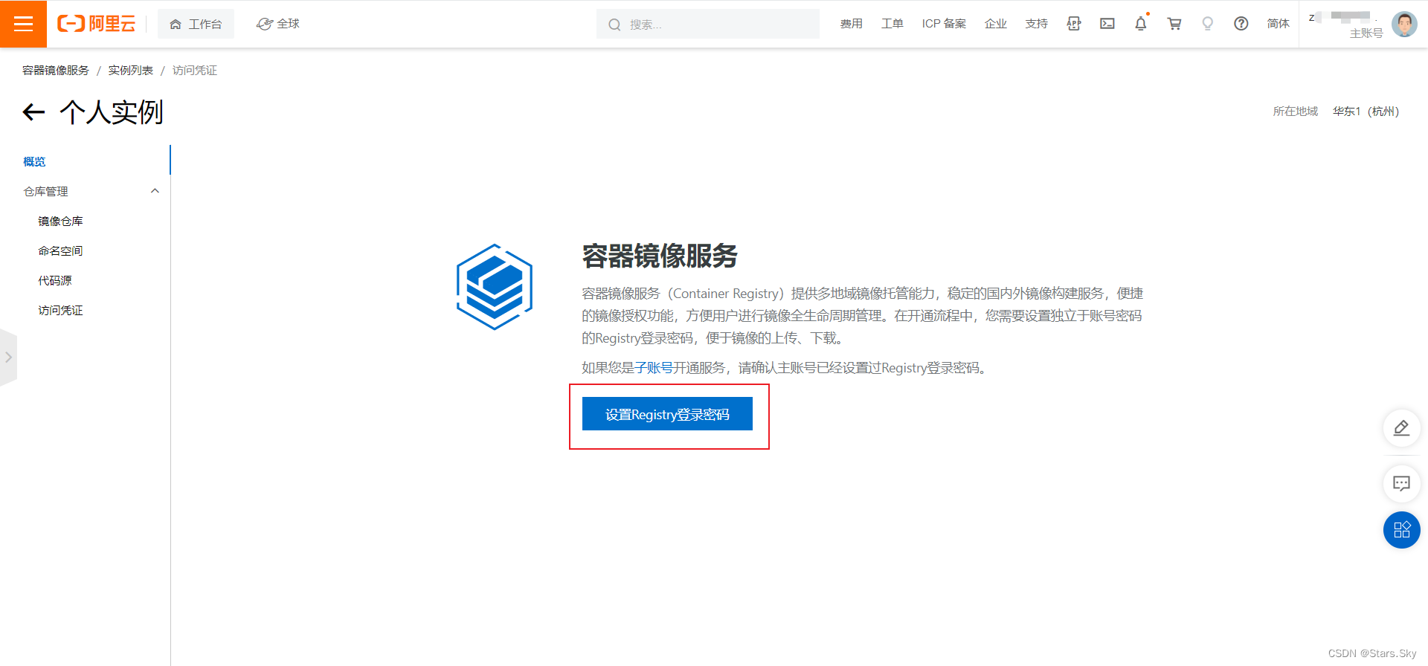Click the light bulb icon
Viewport: 1428px width, 666px height.
[1208, 24]
